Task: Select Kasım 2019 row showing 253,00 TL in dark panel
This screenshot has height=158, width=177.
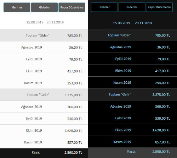Action: coord(132,82)
